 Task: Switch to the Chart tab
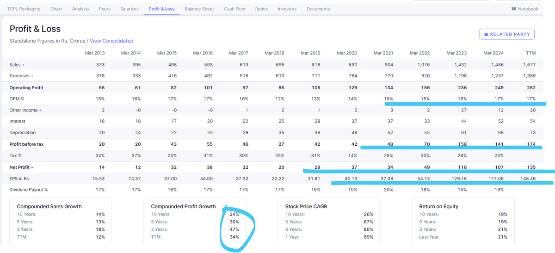[56, 9]
